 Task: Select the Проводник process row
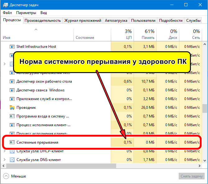[x=102, y=108]
